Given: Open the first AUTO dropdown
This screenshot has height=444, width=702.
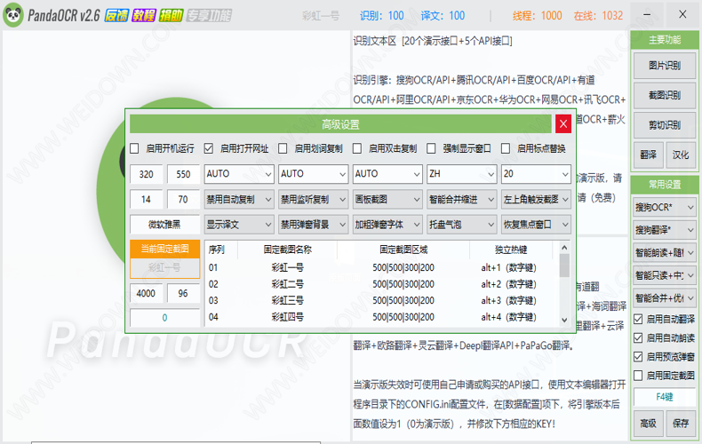Looking at the screenshot, I should pyautogui.click(x=239, y=174).
